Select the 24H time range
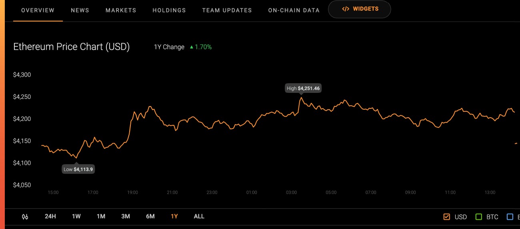The height and width of the screenshot is (229, 520). [x=50, y=217]
